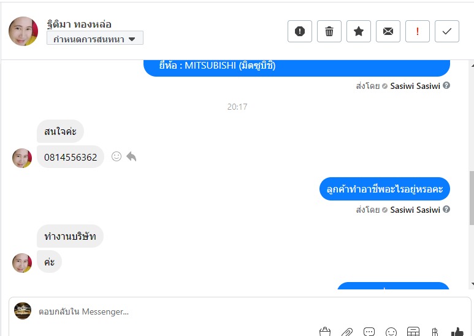Image resolution: width=474 pixels, height=336 pixels.
Task: Flag conversation with red exclamation priority button
Action: 417,31
